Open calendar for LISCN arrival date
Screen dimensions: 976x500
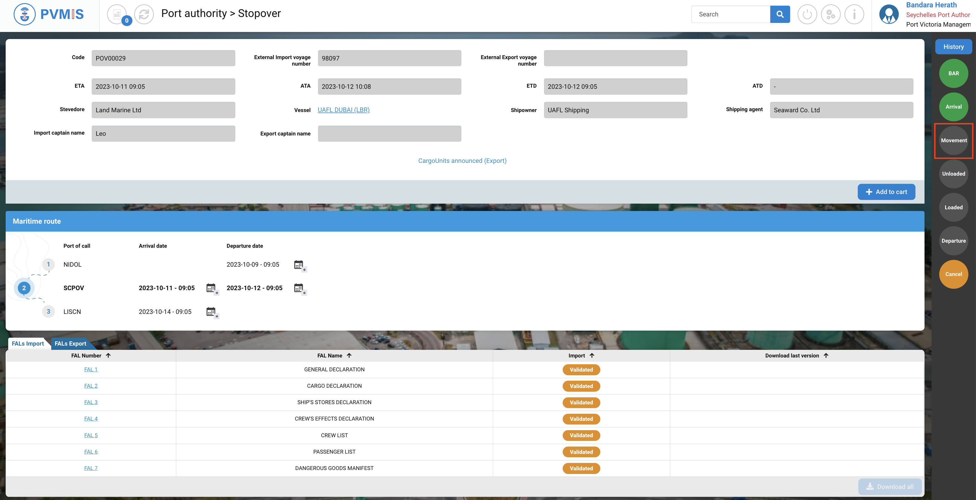[211, 312]
